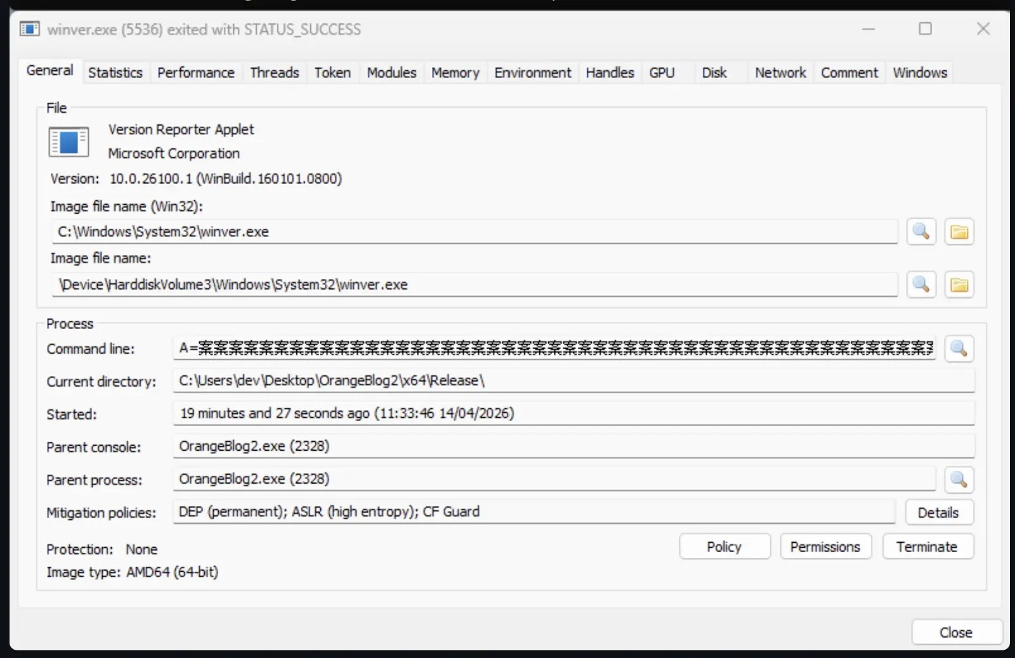Show the Modules tab
Viewport: 1015px width, 658px height.
391,73
